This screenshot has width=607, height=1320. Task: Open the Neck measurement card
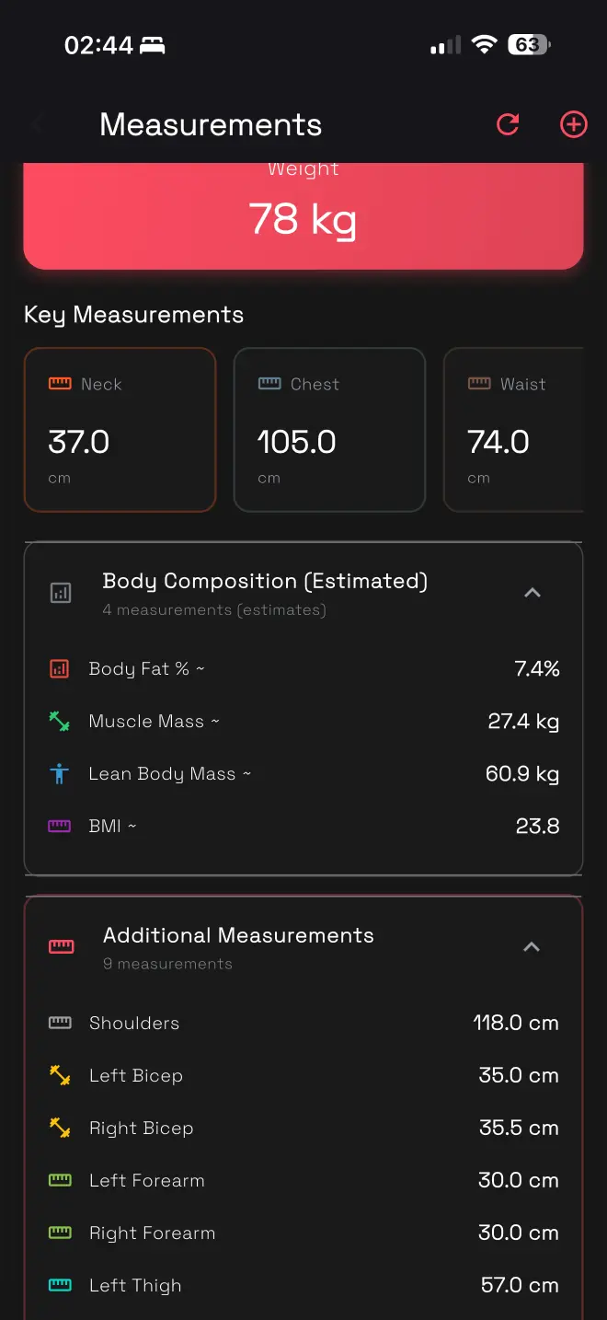click(120, 429)
